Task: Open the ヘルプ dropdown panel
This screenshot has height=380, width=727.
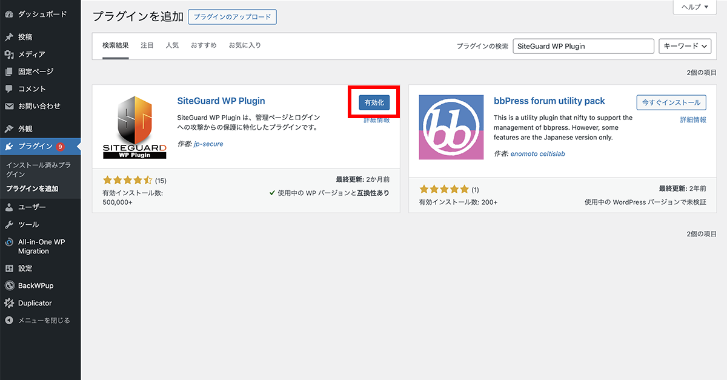Action: tap(694, 7)
